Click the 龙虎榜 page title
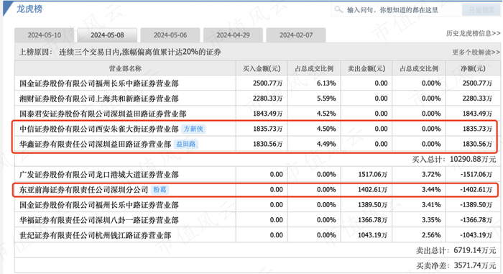 click(29, 9)
